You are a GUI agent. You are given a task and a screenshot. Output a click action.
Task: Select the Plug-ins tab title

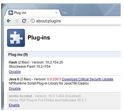pyautogui.click(x=20, y=13)
